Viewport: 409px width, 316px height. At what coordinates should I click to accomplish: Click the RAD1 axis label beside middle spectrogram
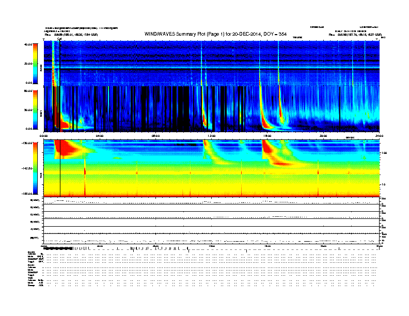tap(41, 113)
